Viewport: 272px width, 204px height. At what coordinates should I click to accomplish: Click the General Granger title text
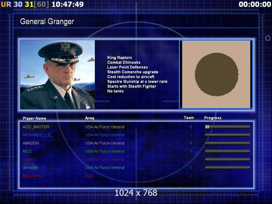point(47,21)
